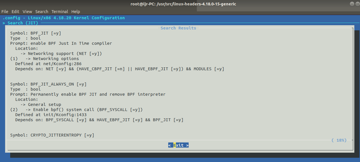Viewport: 360px width, 162px height.
Task: Open the Edit menu
Action: 15,12
